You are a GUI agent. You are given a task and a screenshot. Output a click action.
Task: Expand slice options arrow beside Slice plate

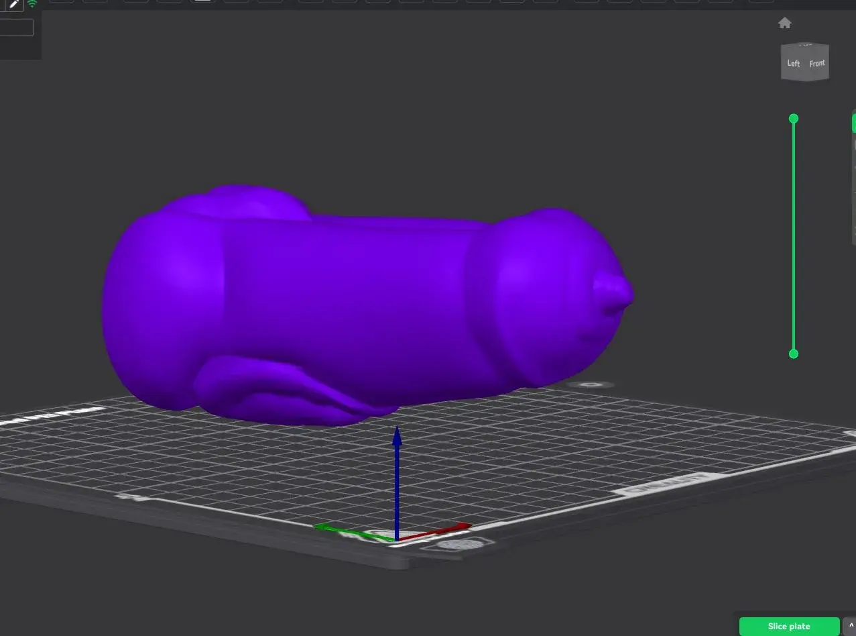coord(850,625)
